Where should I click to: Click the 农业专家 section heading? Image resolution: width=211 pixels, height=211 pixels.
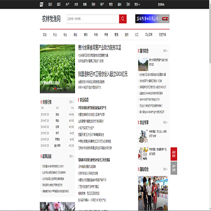(x=144, y=122)
